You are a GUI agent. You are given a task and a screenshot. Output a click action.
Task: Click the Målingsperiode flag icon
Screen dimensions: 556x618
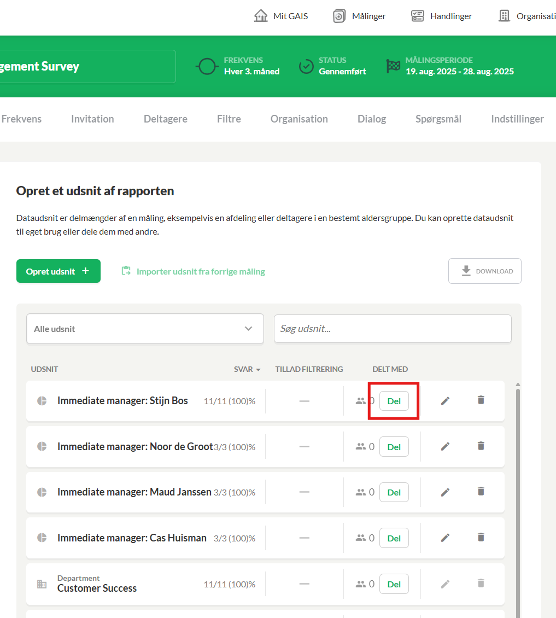click(393, 66)
